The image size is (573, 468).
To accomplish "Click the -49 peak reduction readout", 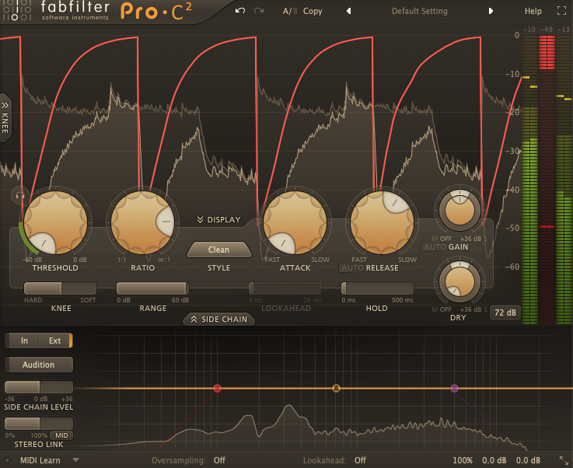I will point(547,30).
